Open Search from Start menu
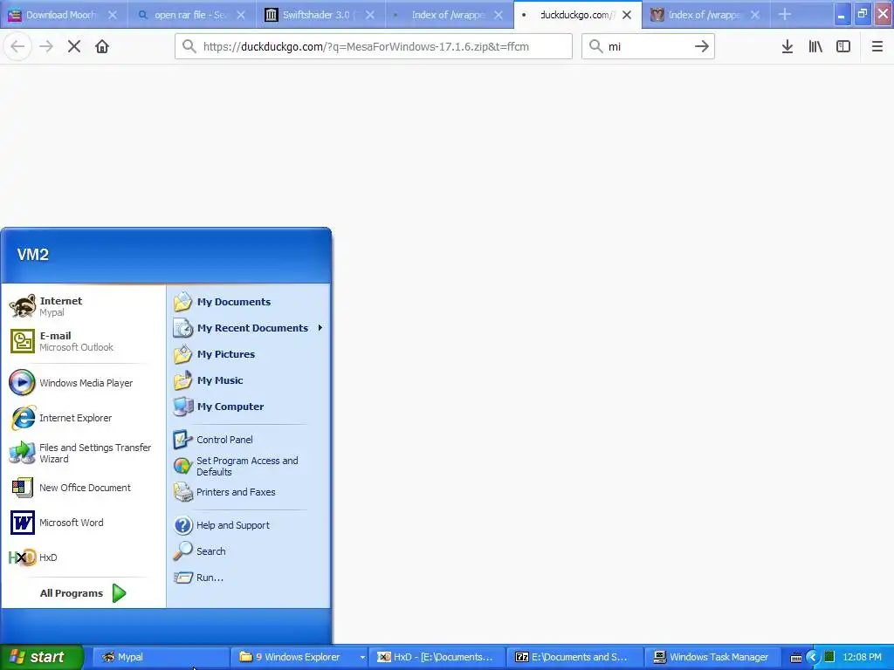Screen dimensions: 894x670 point(249,551)
